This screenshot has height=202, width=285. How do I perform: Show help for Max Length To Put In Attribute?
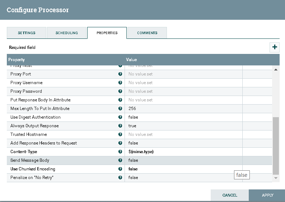(120, 109)
